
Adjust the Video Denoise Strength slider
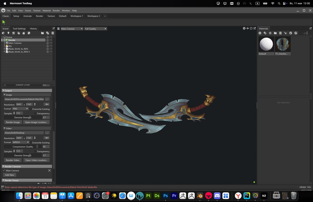[23, 155]
